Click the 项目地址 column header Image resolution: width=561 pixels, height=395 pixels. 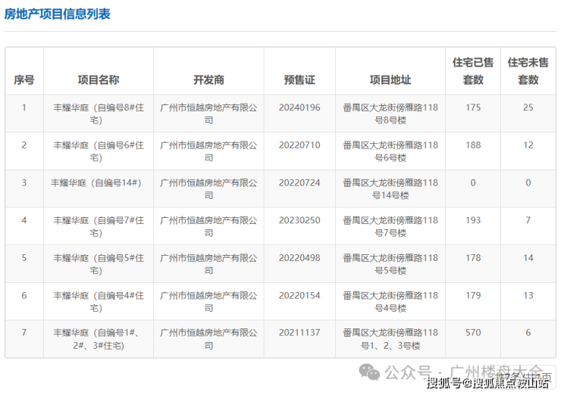390,79
